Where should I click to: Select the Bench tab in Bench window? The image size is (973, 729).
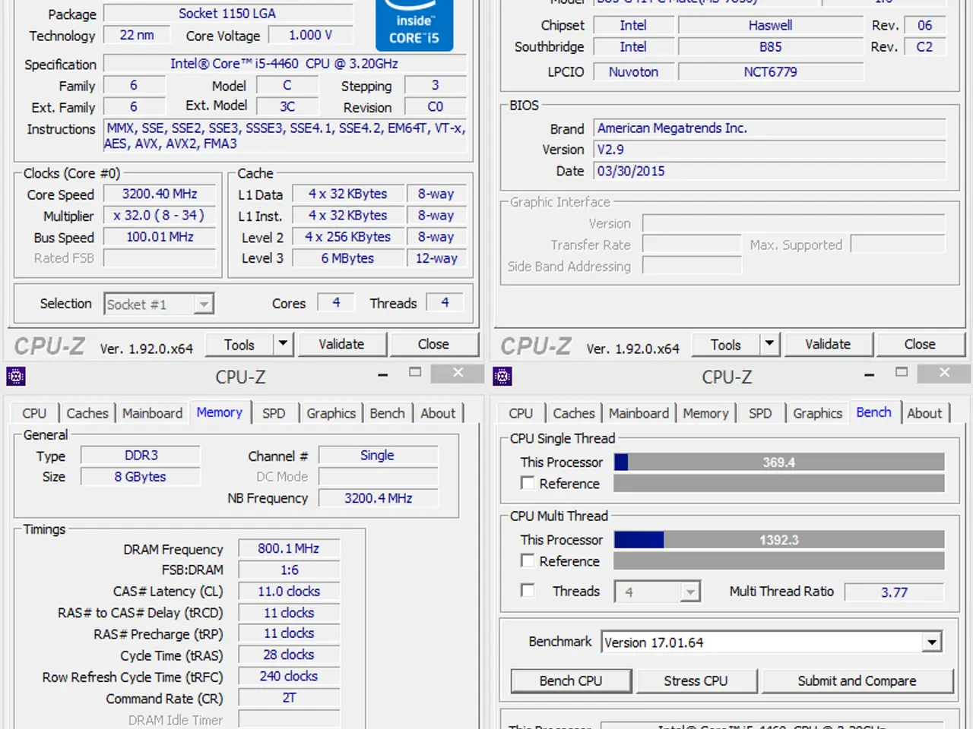(873, 412)
